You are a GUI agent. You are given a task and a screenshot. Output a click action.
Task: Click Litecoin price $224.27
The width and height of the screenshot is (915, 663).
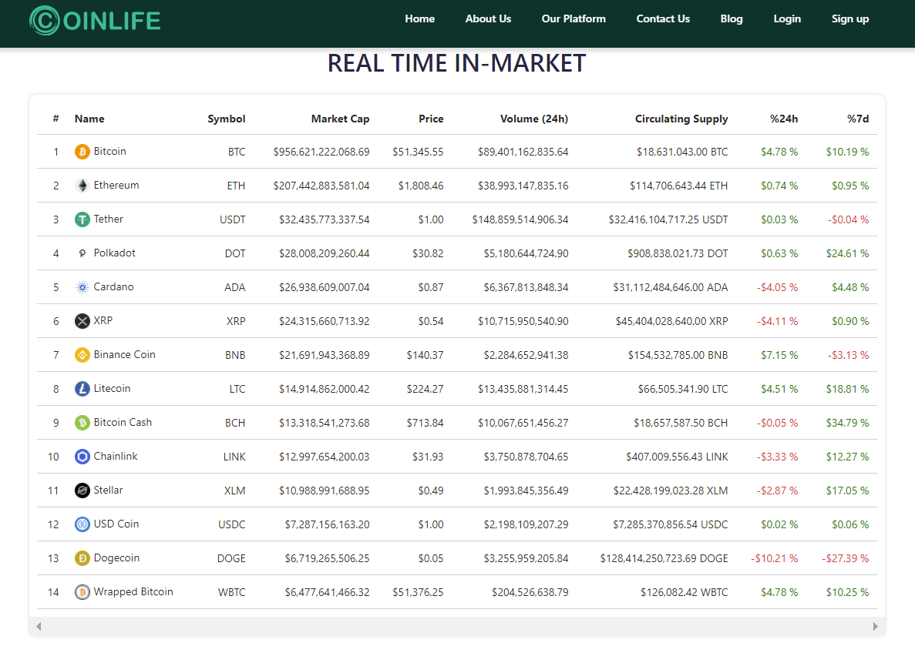pyautogui.click(x=425, y=388)
